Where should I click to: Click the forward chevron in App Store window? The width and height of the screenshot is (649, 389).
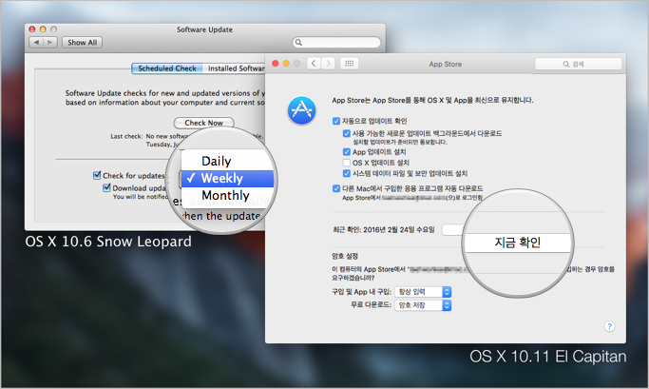tap(328, 64)
